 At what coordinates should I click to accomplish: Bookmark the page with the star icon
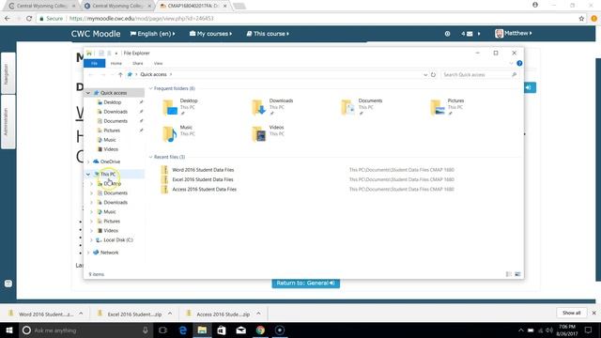[581, 19]
